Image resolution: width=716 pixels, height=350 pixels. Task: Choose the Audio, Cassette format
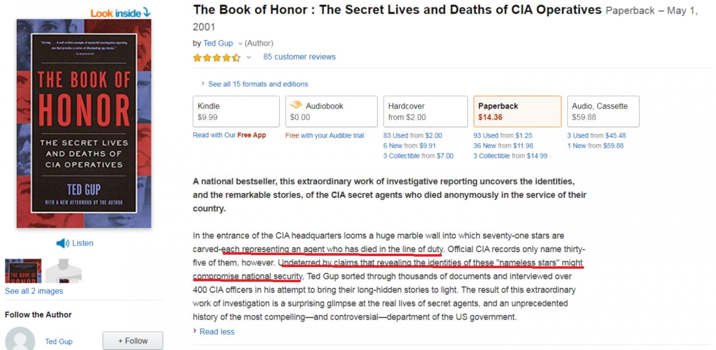(603, 111)
